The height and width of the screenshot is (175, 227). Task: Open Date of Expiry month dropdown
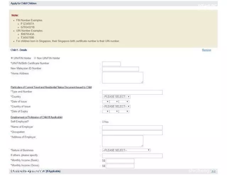[x=114, y=111]
